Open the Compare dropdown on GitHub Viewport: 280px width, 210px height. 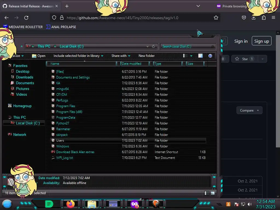(x=249, y=110)
